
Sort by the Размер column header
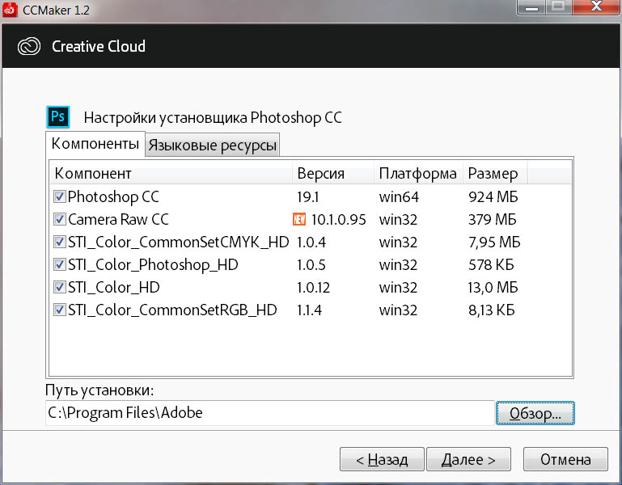point(495,173)
